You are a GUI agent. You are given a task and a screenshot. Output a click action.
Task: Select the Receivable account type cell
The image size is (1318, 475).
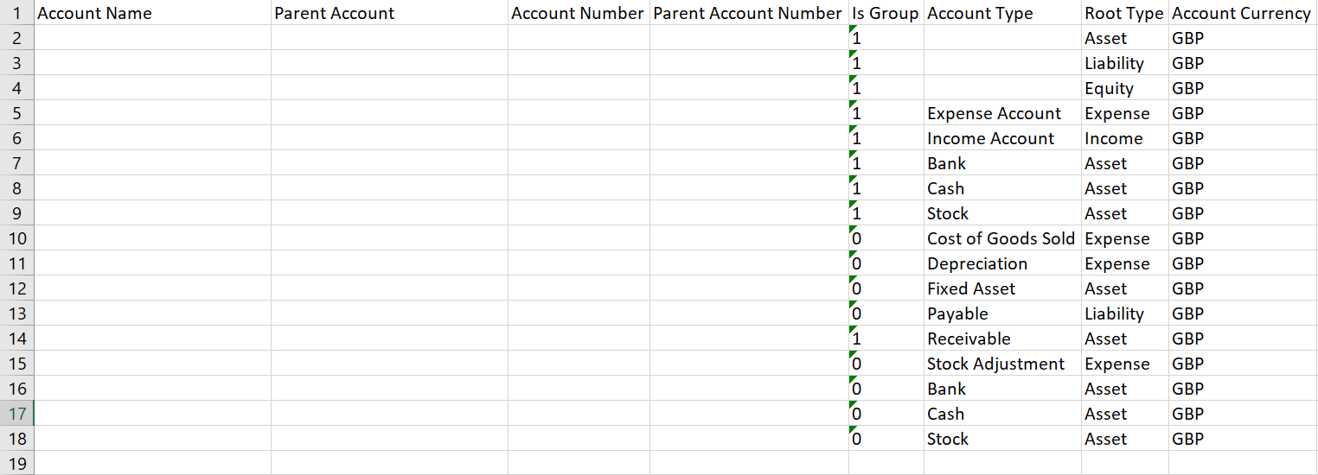coord(969,339)
